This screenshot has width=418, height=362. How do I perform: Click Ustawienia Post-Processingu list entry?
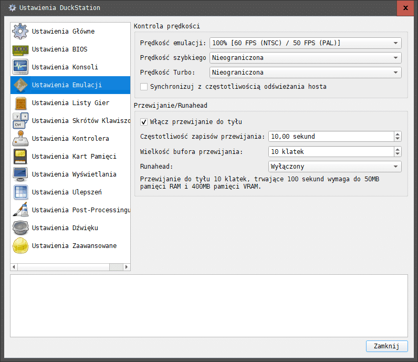point(70,210)
